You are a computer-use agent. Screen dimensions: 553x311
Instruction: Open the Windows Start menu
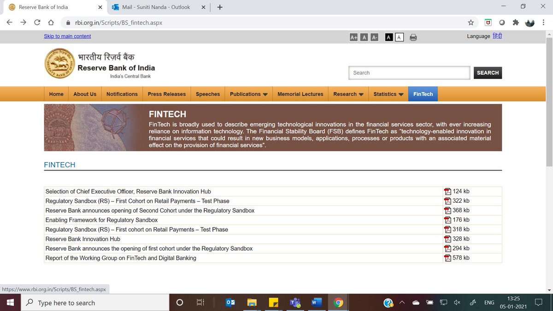coord(11,303)
